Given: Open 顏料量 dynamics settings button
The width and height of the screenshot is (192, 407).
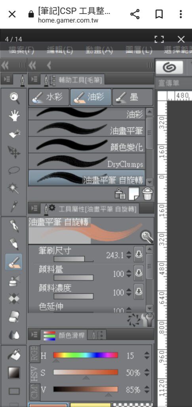Looking at the screenshot, I should [139, 273].
